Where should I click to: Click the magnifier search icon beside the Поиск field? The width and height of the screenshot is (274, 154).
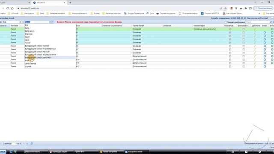[x=271, y=22]
